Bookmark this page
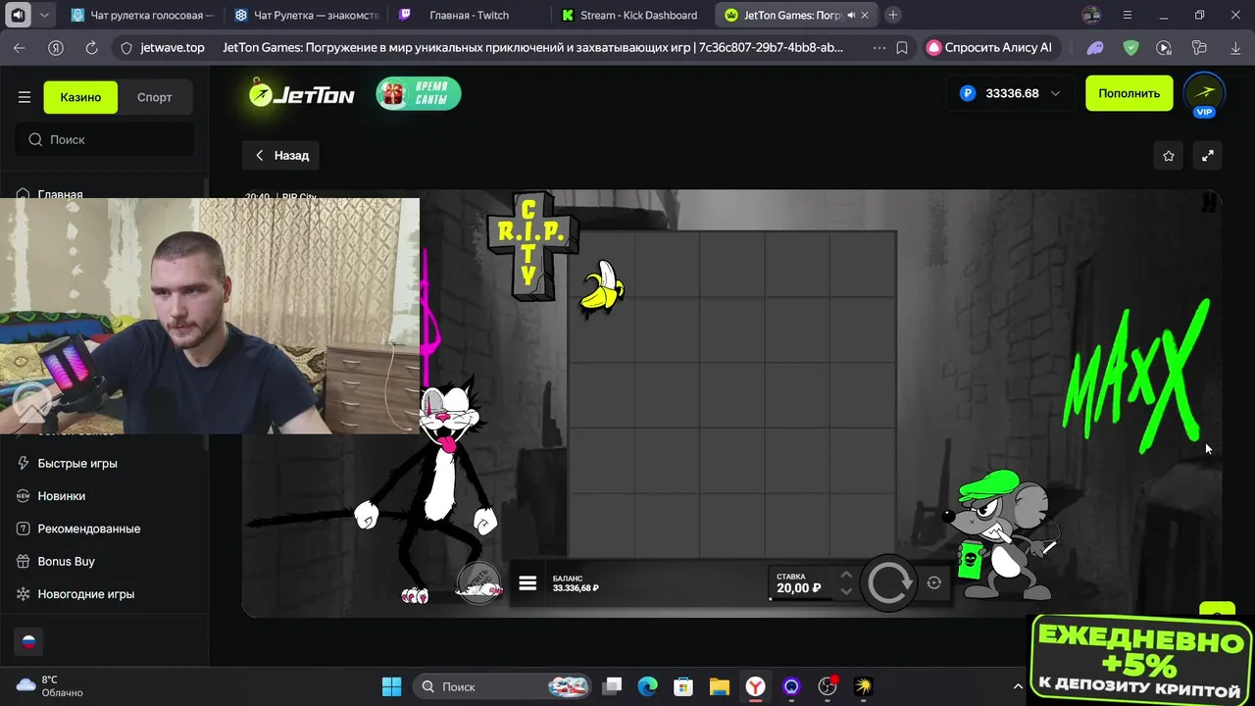Screen dimensions: 1255x706 pyautogui.click(x=902, y=47)
